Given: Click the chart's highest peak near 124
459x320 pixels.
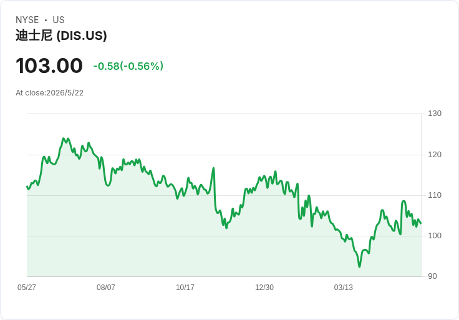Looking at the screenshot, I should click(x=63, y=138).
